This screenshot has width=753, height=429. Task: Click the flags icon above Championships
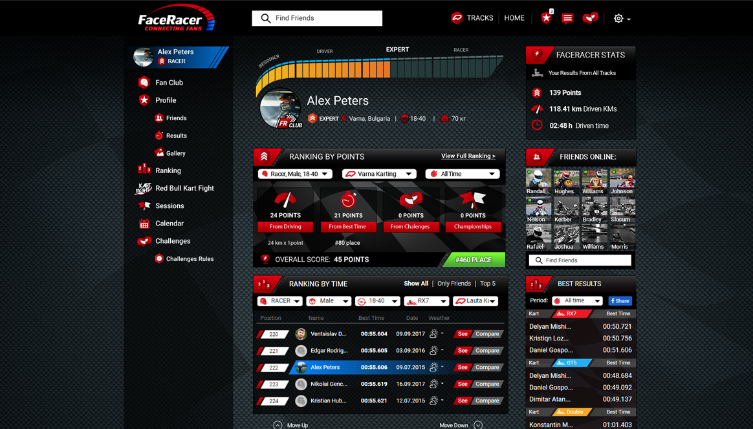point(473,200)
